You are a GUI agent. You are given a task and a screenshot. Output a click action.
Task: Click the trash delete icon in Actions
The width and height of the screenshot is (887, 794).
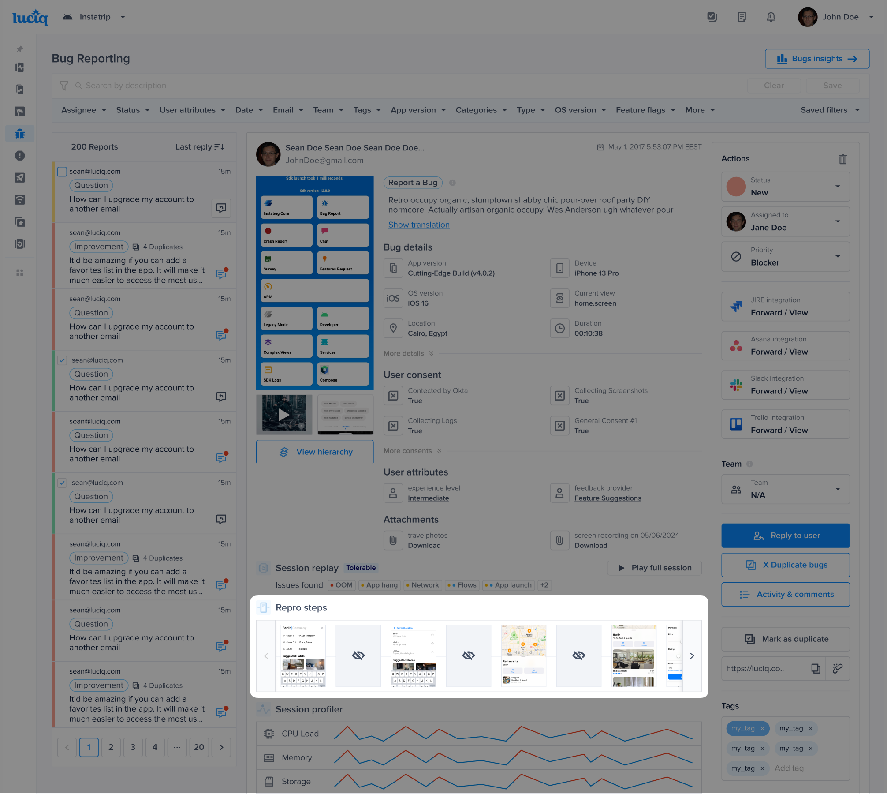tap(842, 159)
